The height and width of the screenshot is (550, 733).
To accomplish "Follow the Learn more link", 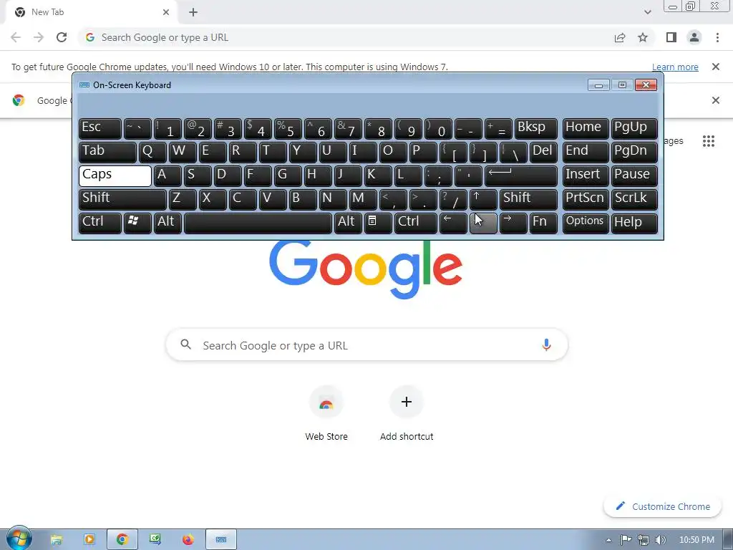I will point(675,67).
